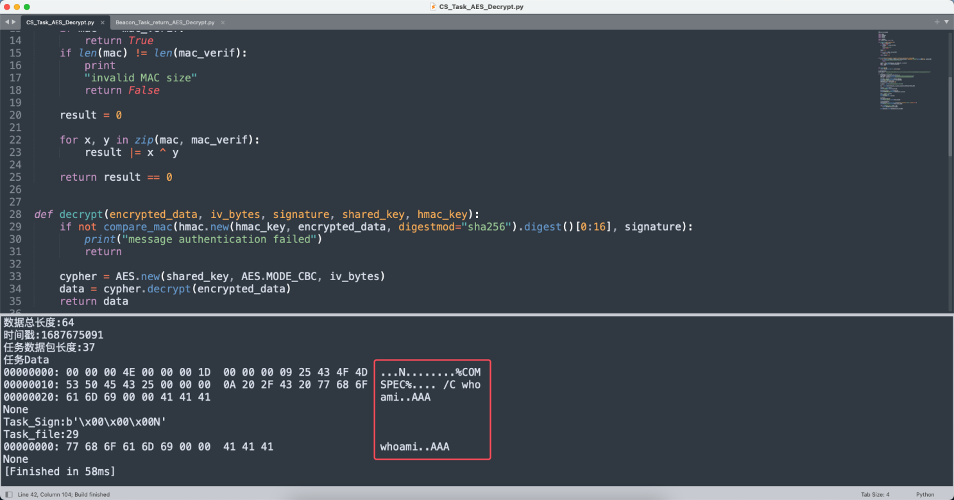The image size is (954, 500).
Task: Add a new tab with plus icon
Action: coord(937,22)
